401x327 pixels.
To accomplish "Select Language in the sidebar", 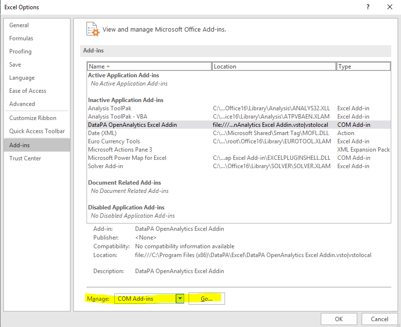I will 37,78.
